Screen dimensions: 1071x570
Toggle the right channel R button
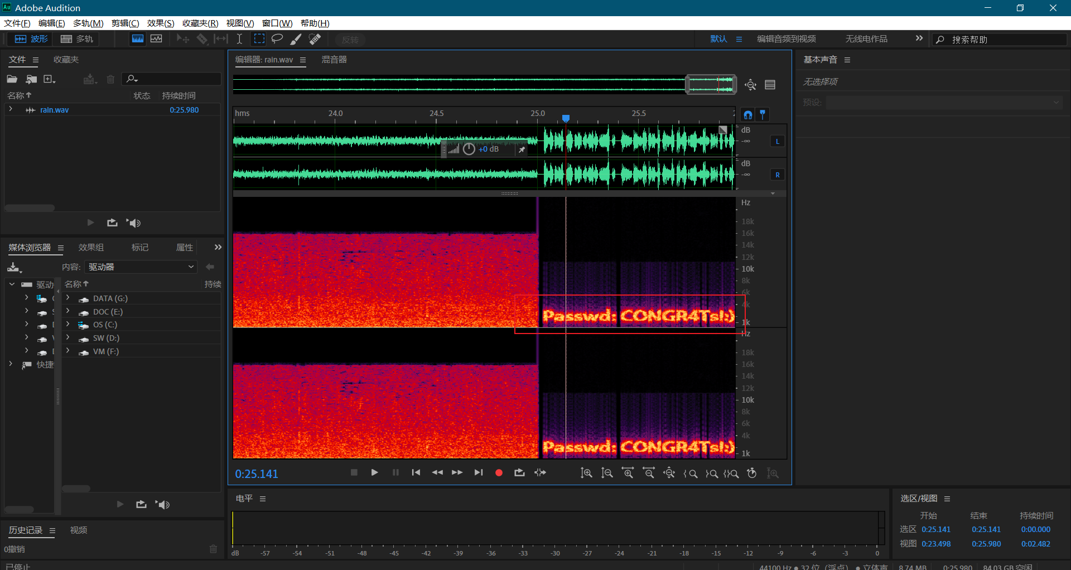[778, 175]
